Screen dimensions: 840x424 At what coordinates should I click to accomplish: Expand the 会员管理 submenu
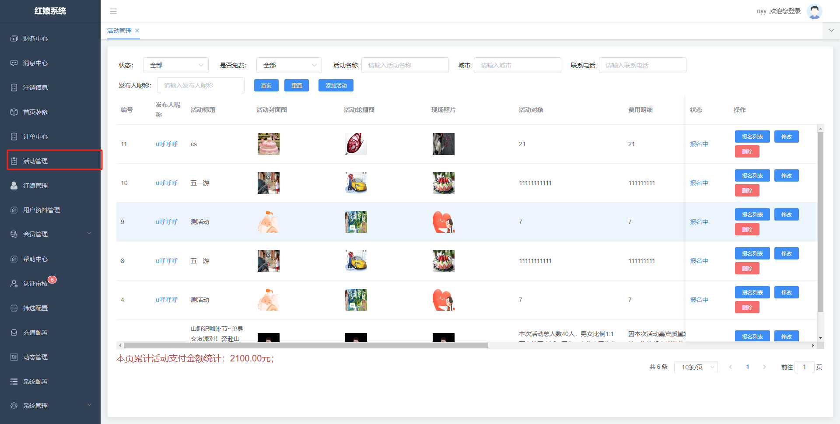pyautogui.click(x=89, y=234)
